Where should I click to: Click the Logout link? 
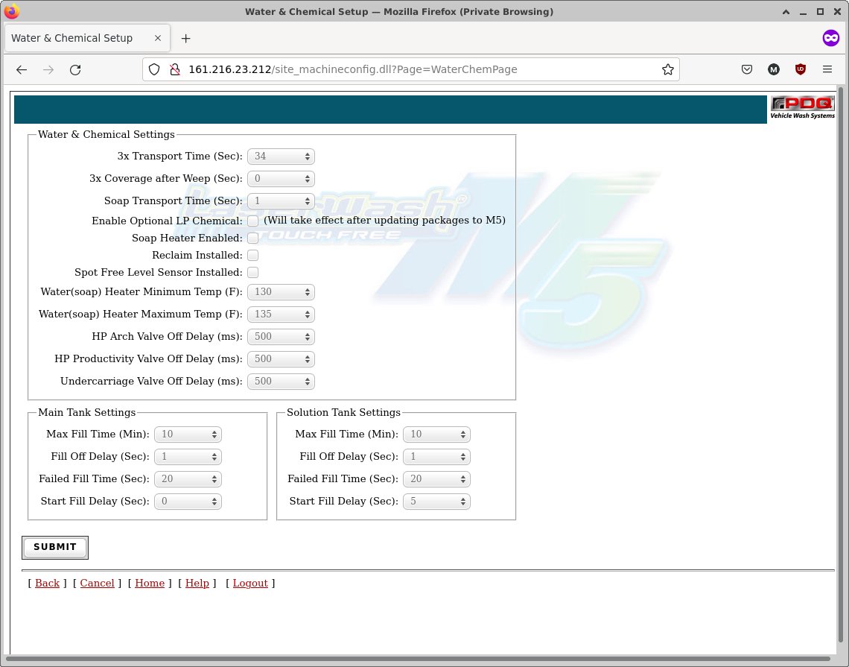tap(250, 583)
